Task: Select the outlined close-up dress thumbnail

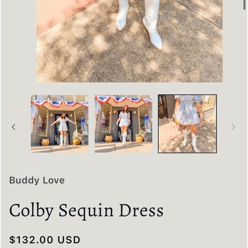Action: [187, 124]
